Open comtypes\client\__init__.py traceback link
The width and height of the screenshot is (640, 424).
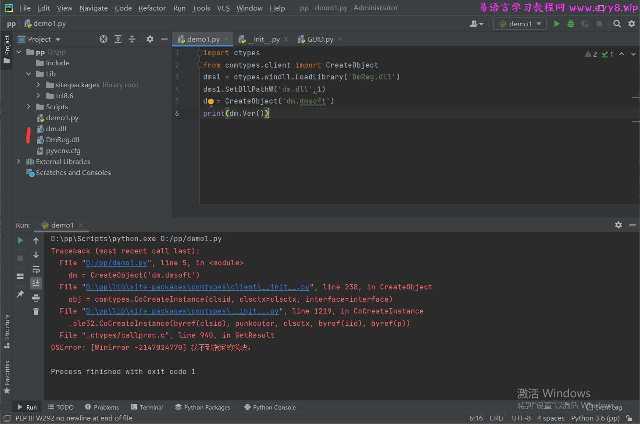coord(197,287)
